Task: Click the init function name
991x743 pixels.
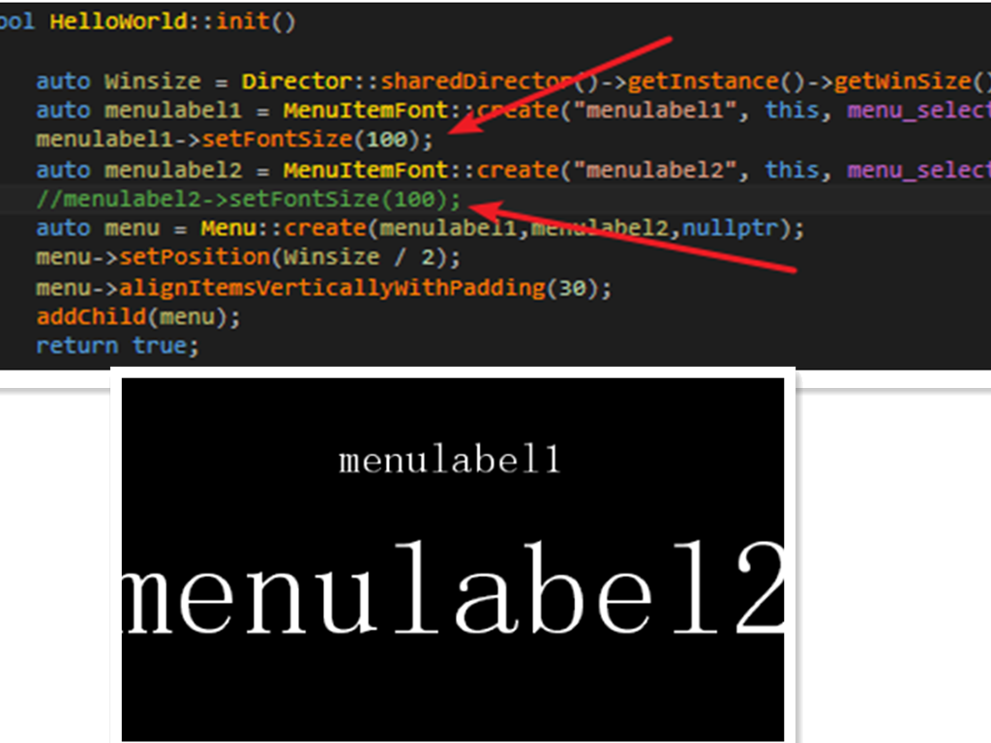Action: (243, 21)
